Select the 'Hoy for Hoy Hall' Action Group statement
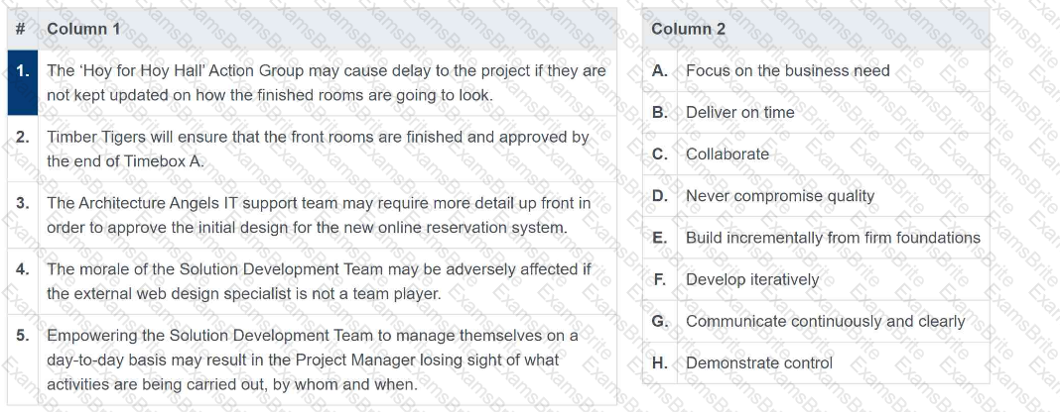Image resolution: width=1060 pixels, height=412 pixels. point(326,83)
